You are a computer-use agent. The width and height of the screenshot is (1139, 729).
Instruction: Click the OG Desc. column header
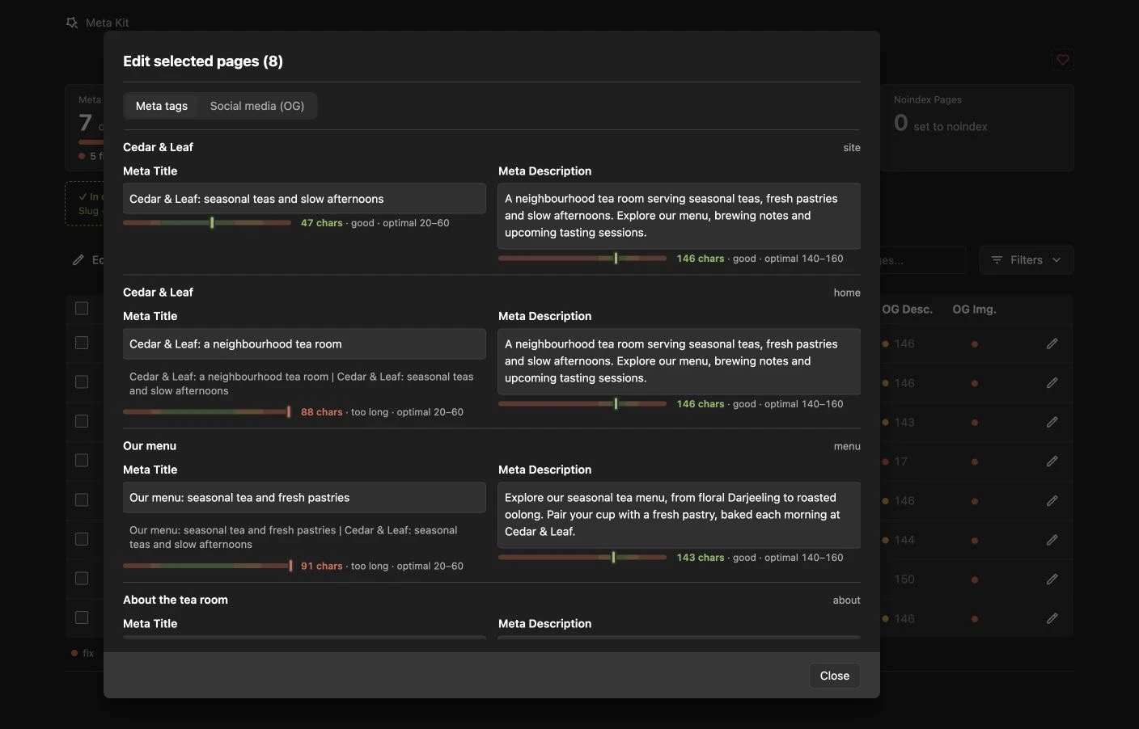coord(907,310)
